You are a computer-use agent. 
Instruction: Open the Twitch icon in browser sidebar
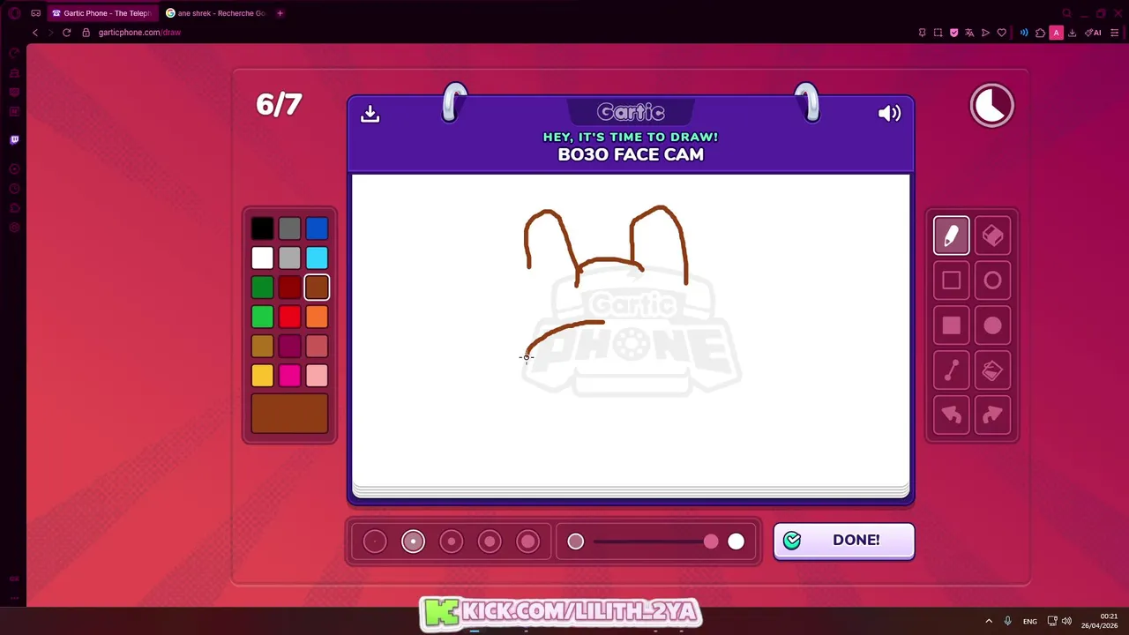pos(14,139)
